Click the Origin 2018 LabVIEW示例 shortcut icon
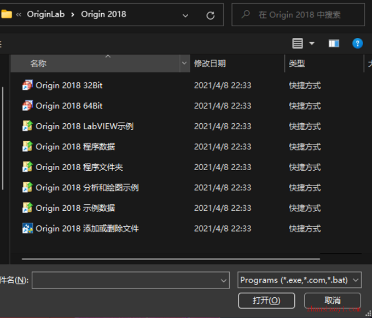This screenshot has height=318, width=372. [x=27, y=126]
